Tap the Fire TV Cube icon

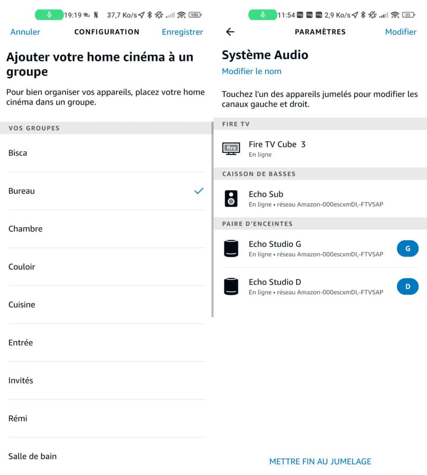(232, 148)
